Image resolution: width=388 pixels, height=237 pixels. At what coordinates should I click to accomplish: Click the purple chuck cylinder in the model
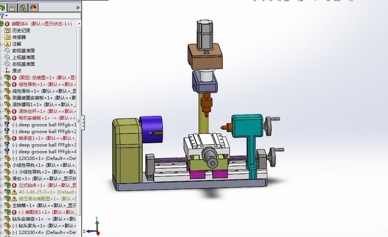pyautogui.click(x=151, y=129)
